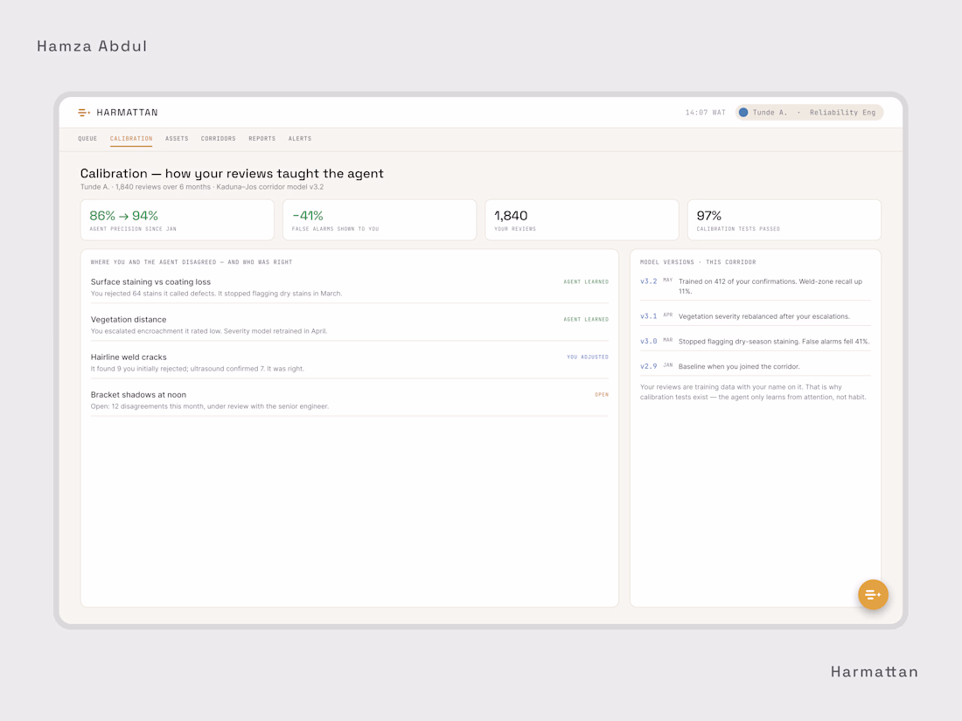
Task: Click the Open status tag on Bracket shadows
Action: (602, 395)
